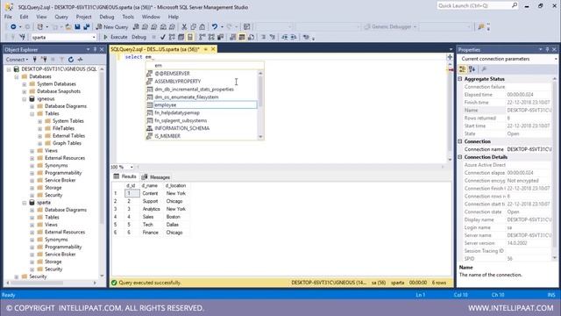Click the Navigate Backward circle arrow icon
The image size is (561, 316).
(x=13, y=27)
